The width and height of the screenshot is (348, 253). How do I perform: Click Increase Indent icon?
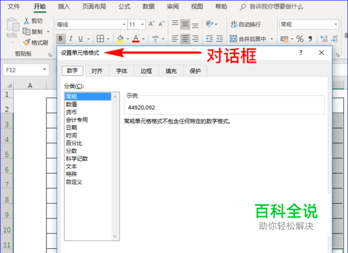click(x=219, y=39)
